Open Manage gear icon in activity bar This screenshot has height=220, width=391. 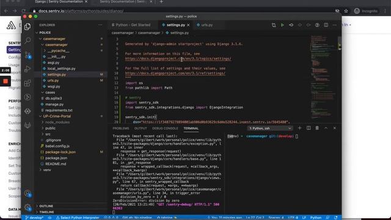pos(27,207)
